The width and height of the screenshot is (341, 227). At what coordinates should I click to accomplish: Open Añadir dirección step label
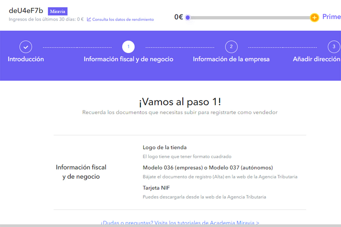[317, 59]
